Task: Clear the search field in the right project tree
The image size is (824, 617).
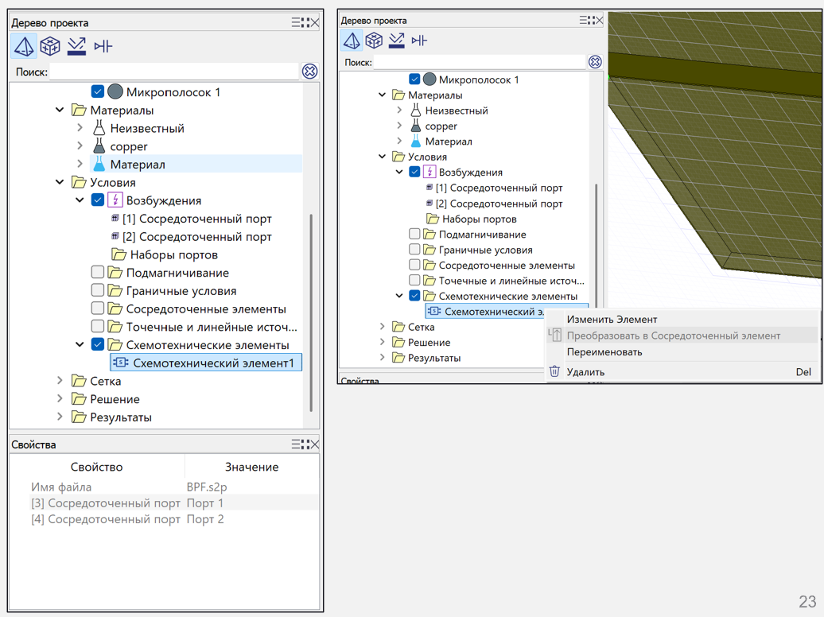Action: pyautogui.click(x=595, y=62)
